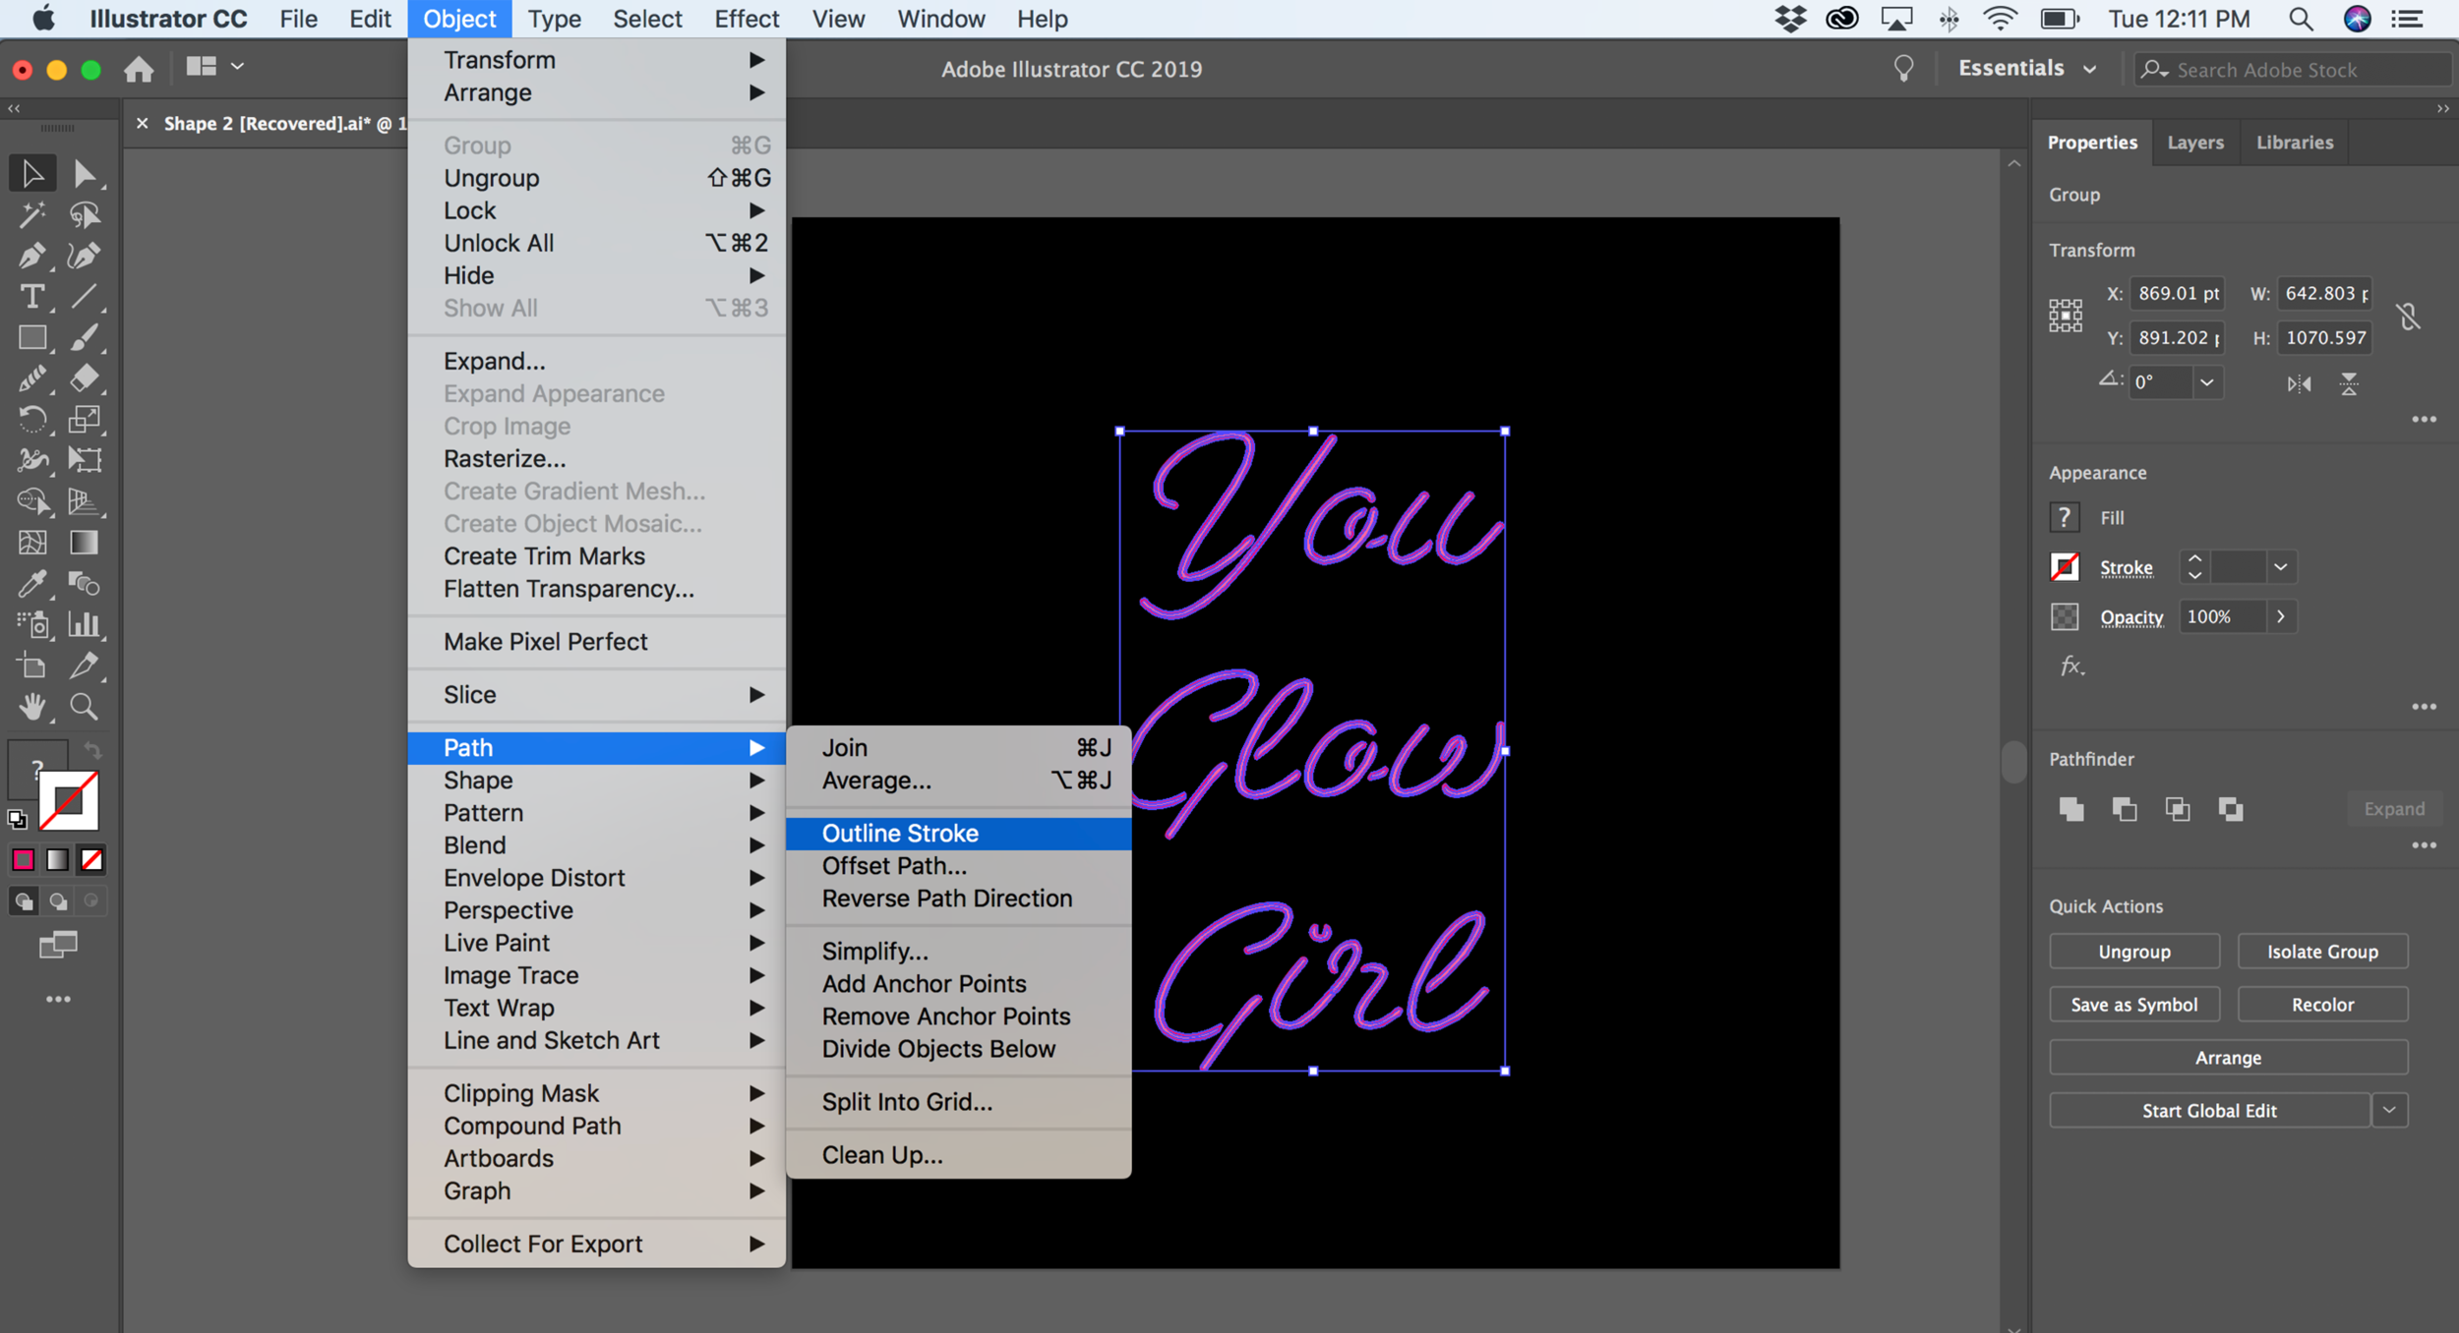The image size is (2459, 1333).
Task: Select the Rotate tool
Action: (x=32, y=420)
